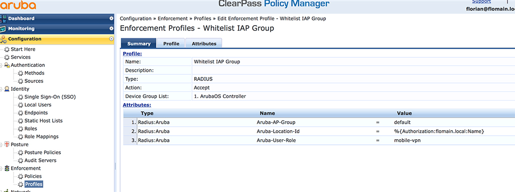The image size is (515, 192).
Task: Open Enforcement Policies in the tree
Action: click(x=33, y=176)
